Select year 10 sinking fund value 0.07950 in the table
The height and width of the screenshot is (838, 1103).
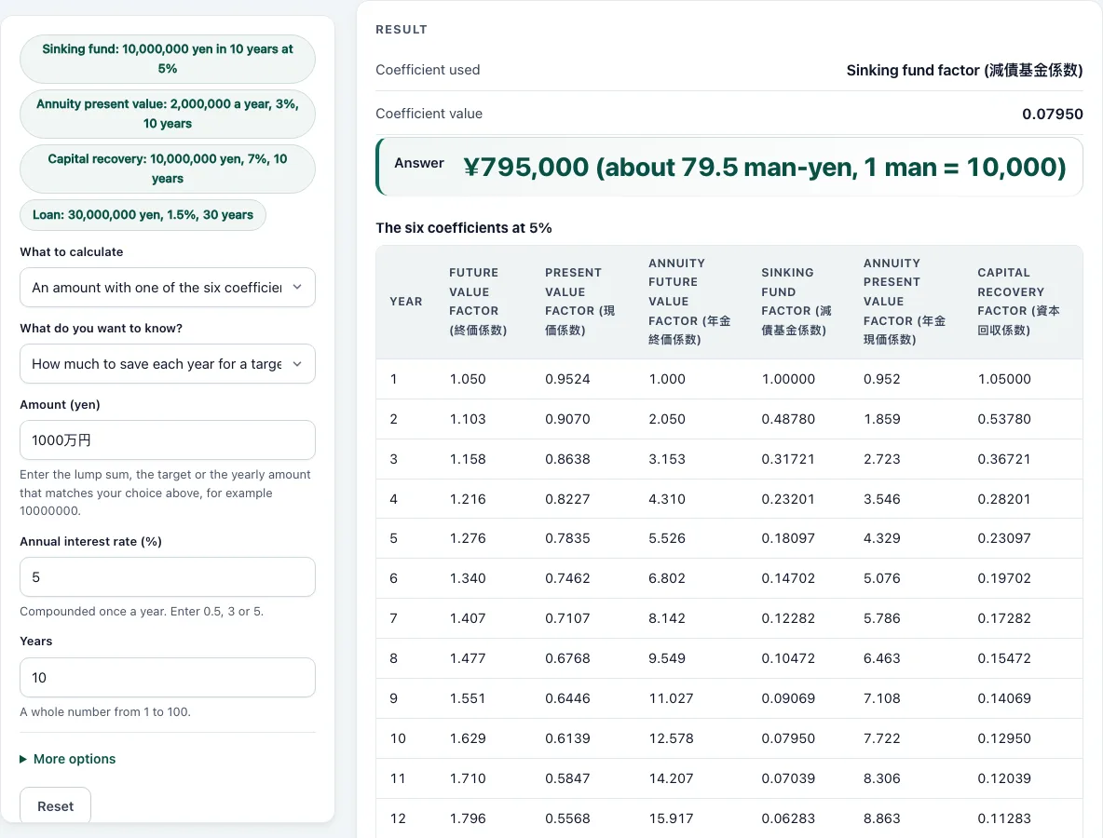[x=788, y=738]
